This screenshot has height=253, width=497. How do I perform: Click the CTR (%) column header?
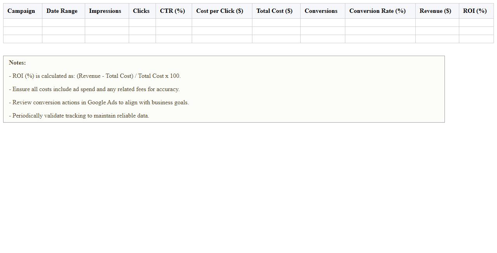(173, 11)
